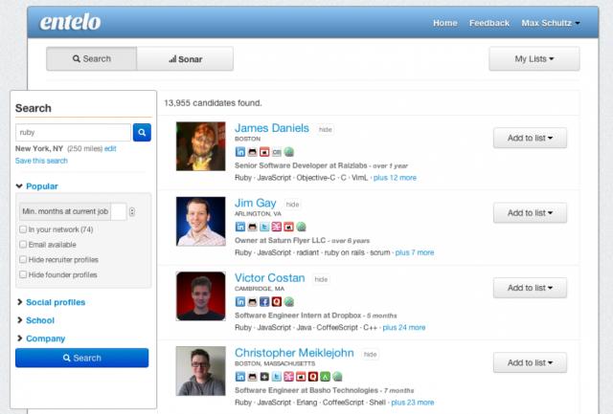The image size is (613, 414).
Task: Hide Christopher Meiklejohn from results
Action: [371, 355]
